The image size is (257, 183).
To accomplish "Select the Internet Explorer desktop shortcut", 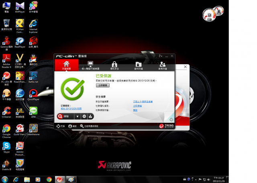I will coord(33,26).
